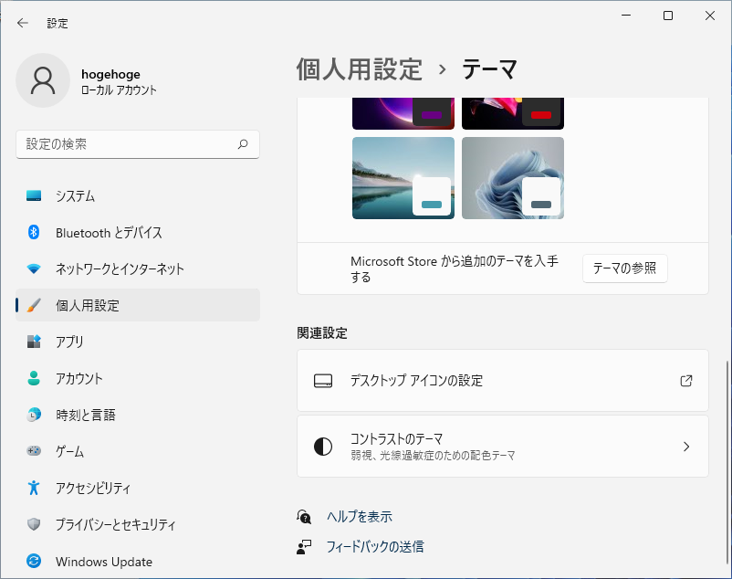Select the red-accent dark flower theme thumbnail
The width and height of the screenshot is (732, 579).
(513, 113)
